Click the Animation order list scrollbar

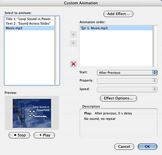pos(155,46)
